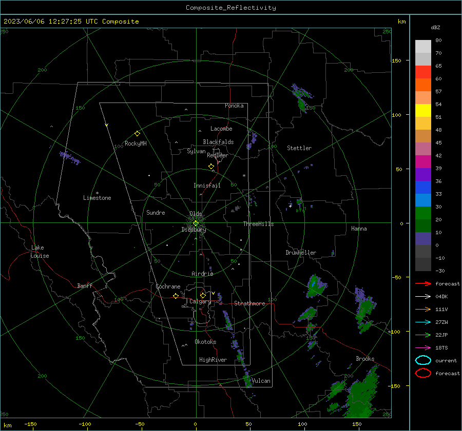Click the Hanna label on map
This screenshot has width=462, height=431.
click(x=359, y=229)
